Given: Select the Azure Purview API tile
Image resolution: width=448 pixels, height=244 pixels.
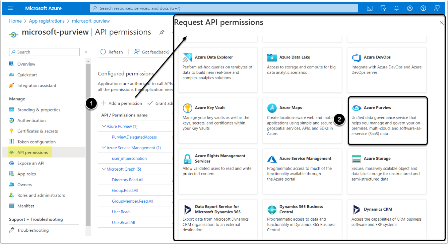Looking at the screenshot, I should pos(388,120).
